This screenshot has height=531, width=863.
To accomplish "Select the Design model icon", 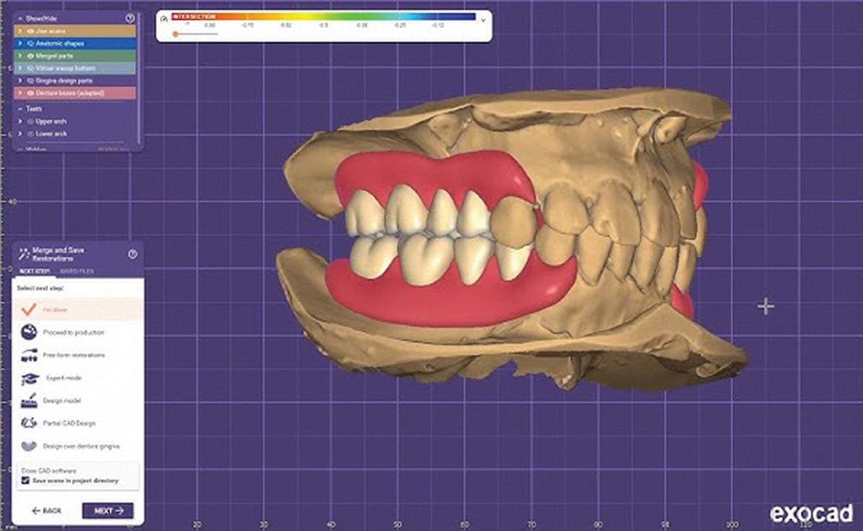I will click(29, 401).
